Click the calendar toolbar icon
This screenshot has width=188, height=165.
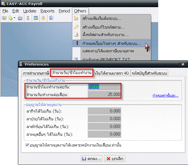pos(36,18)
